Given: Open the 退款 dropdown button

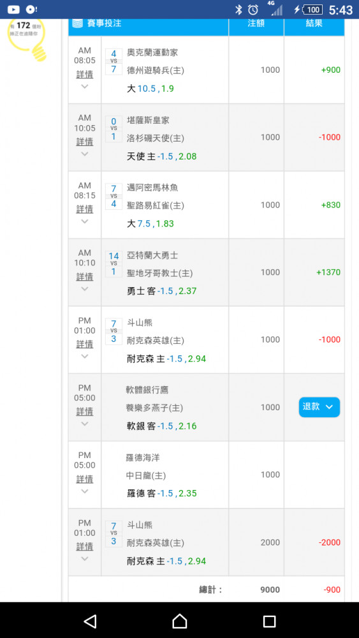Looking at the screenshot, I should point(319,407).
